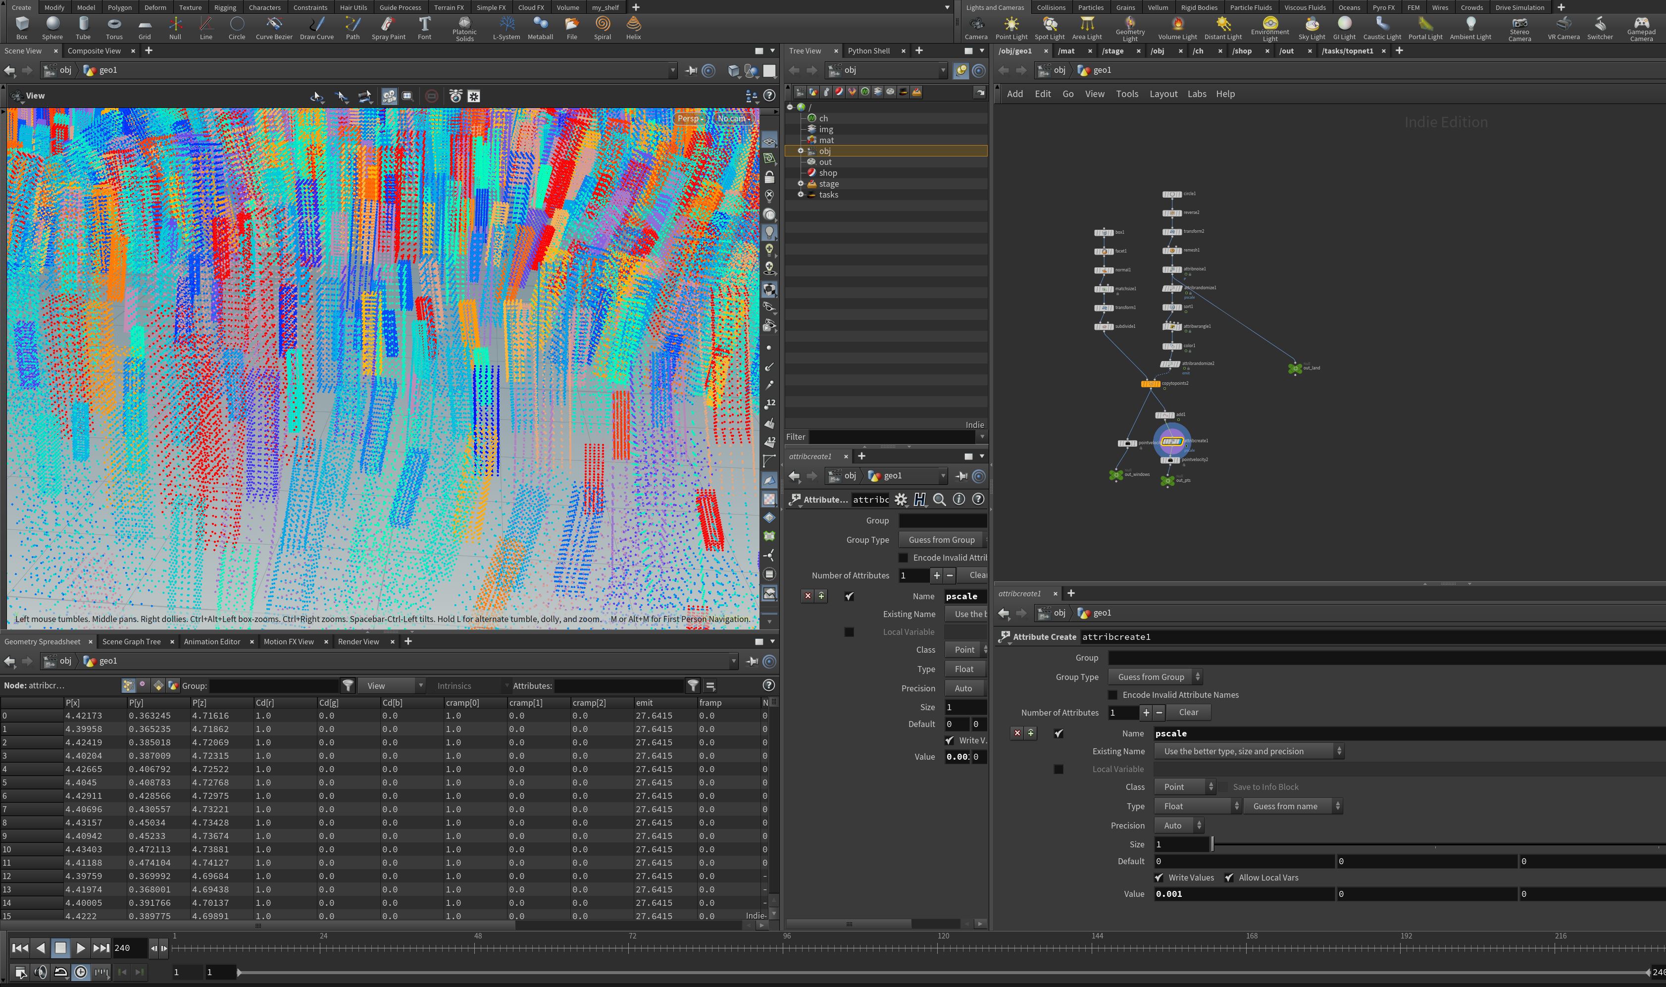Toggle Encode Invalid Attribute Names checkbox
The width and height of the screenshot is (1666, 987).
[x=1112, y=694]
